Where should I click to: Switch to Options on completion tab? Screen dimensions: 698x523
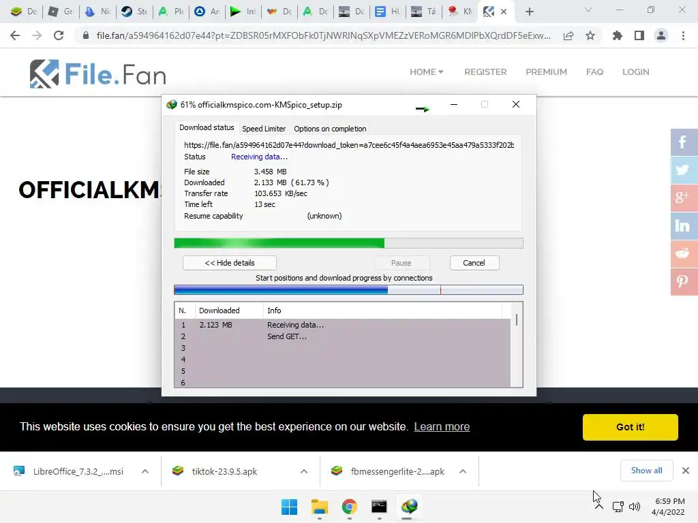click(x=330, y=129)
